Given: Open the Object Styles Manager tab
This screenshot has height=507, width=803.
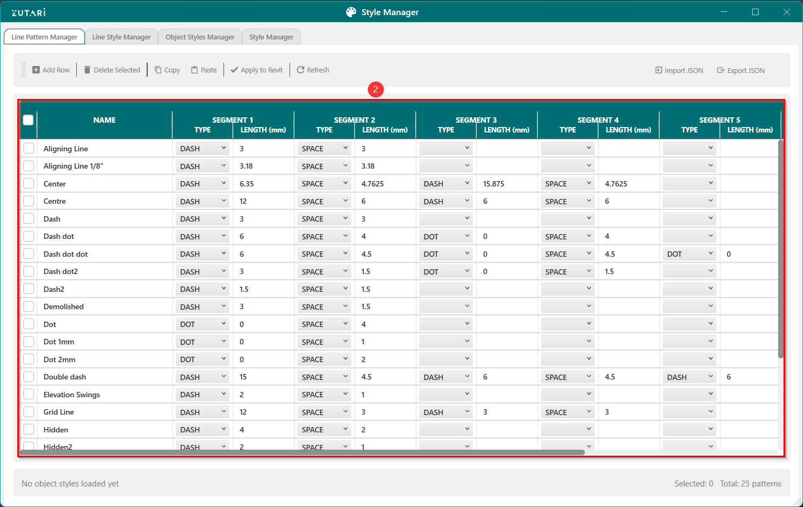Looking at the screenshot, I should (200, 37).
